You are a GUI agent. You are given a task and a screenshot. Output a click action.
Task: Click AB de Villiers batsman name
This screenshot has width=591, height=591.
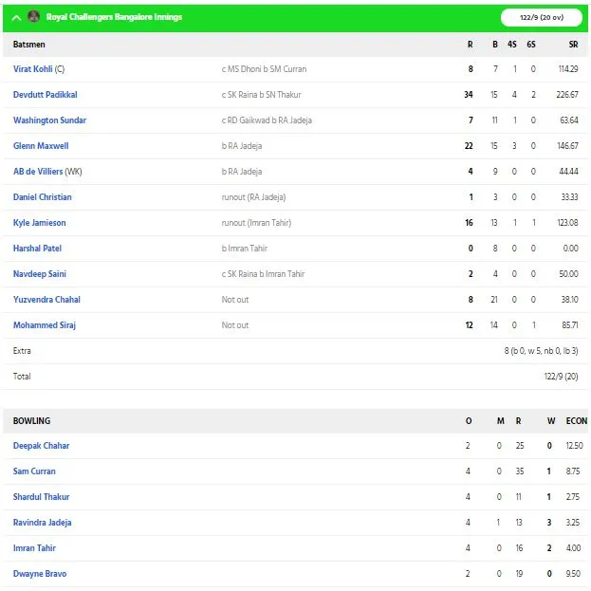click(38, 172)
